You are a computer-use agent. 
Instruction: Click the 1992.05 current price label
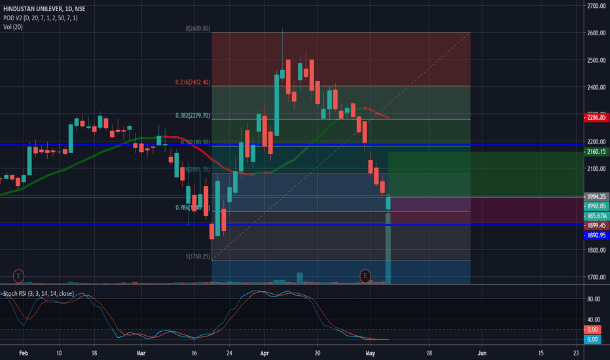(x=596, y=206)
